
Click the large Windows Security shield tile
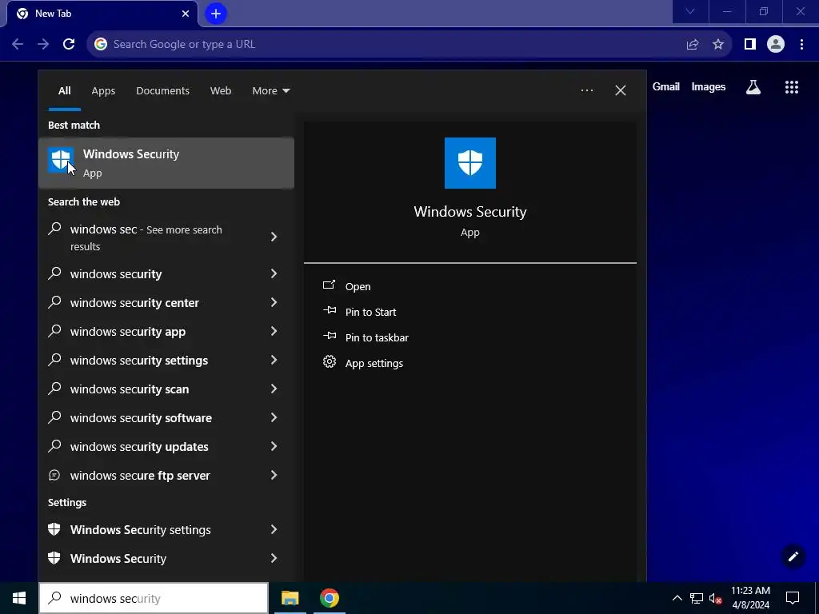[469, 163]
